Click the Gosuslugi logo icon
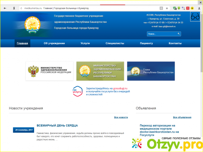 click(77, 91)
